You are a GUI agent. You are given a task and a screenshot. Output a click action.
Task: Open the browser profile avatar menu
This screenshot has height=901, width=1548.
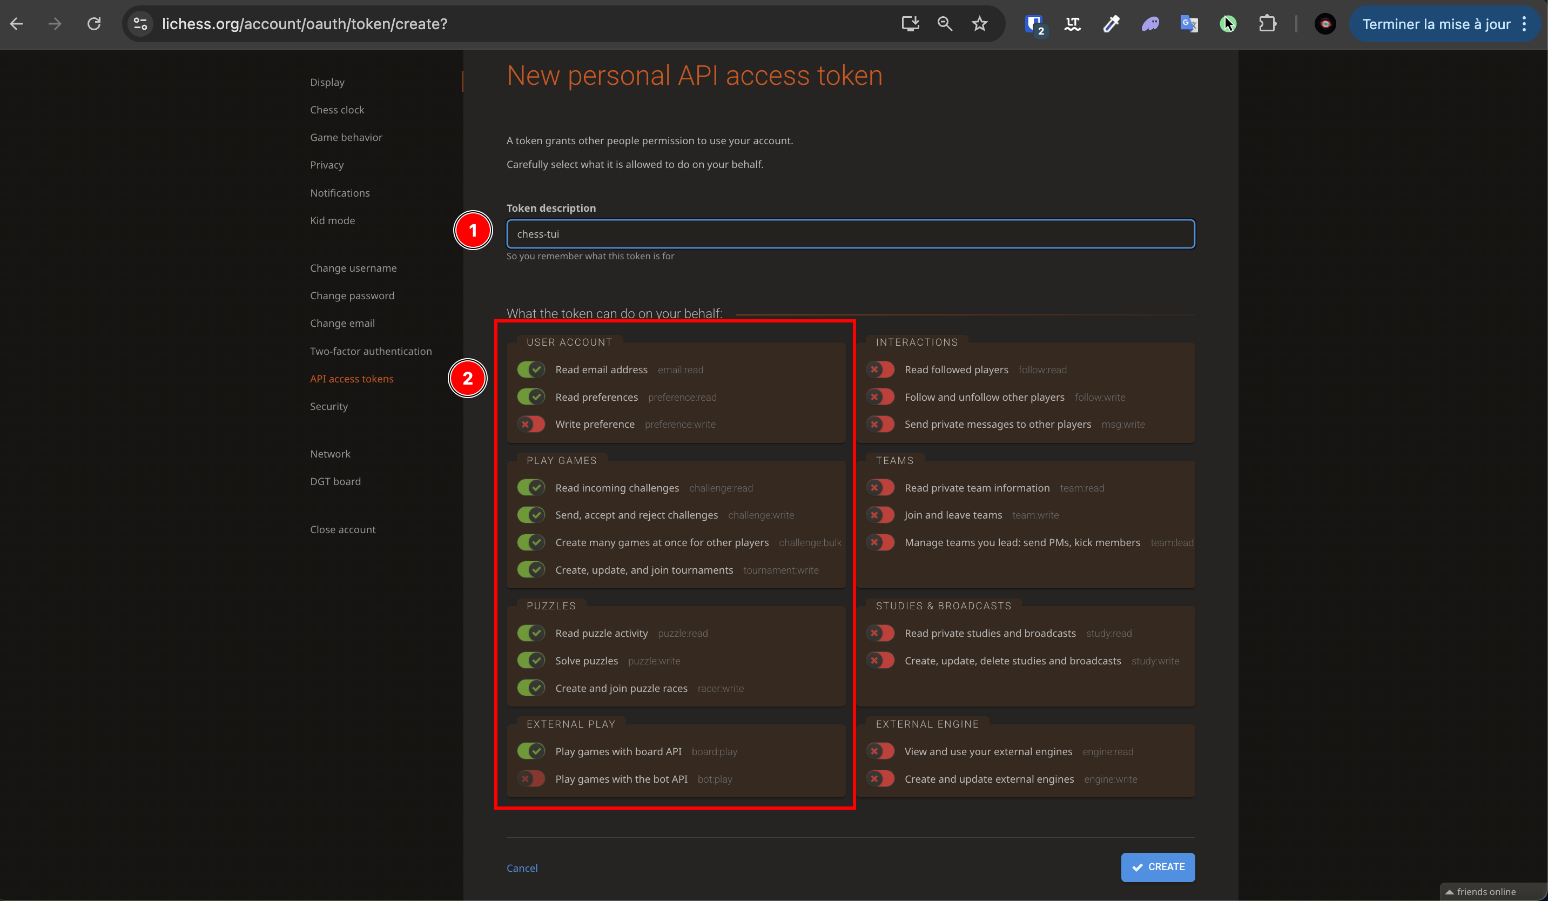pos(1324,23)
